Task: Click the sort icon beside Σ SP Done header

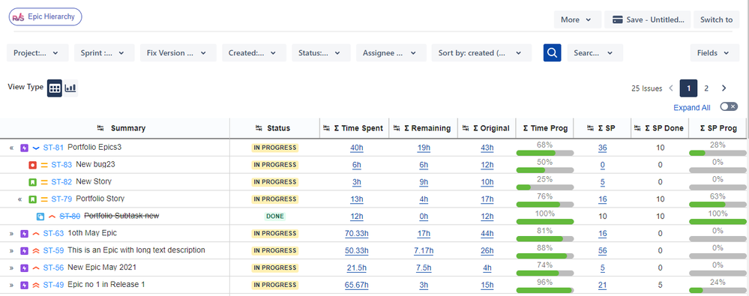Action: pyautogui.click(x=638, y=128)
